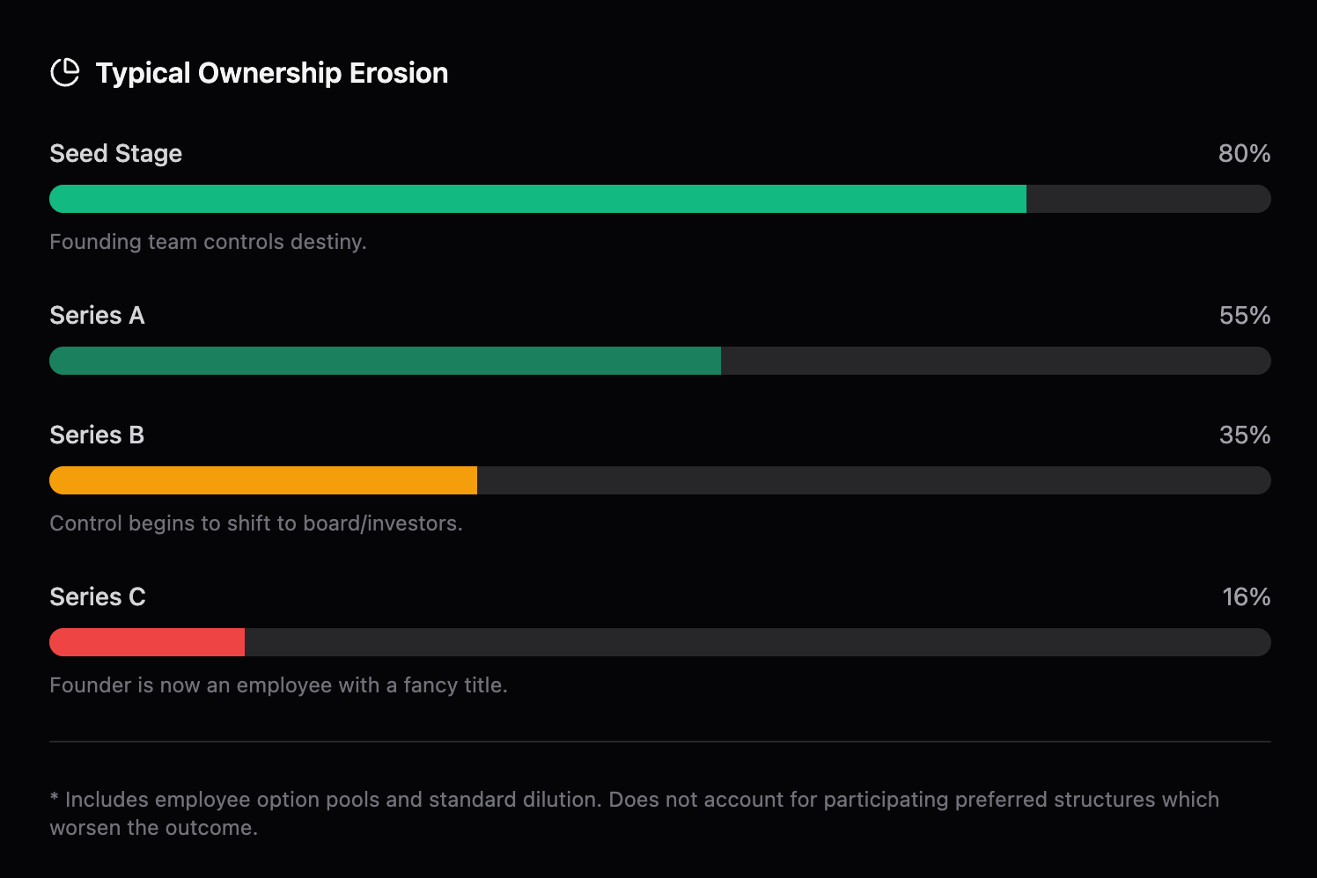Click the 16% value for Series C
The width and height of the screenshot is (1317, 878).
(1246, 596)
